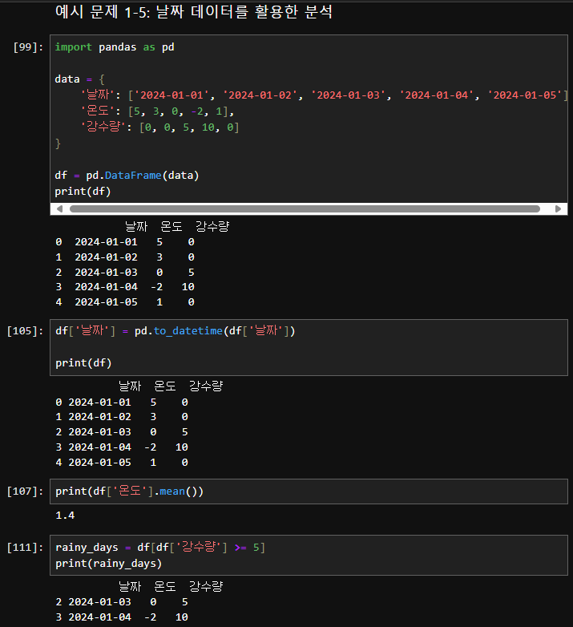Click the output value 1.4
The width and height of the screenshot is (573, 627).
[65, 515]
